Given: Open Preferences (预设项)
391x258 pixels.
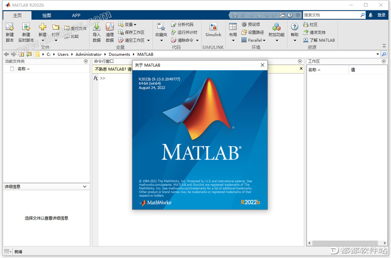Looking at the screenshot, I should coord(251,24).
